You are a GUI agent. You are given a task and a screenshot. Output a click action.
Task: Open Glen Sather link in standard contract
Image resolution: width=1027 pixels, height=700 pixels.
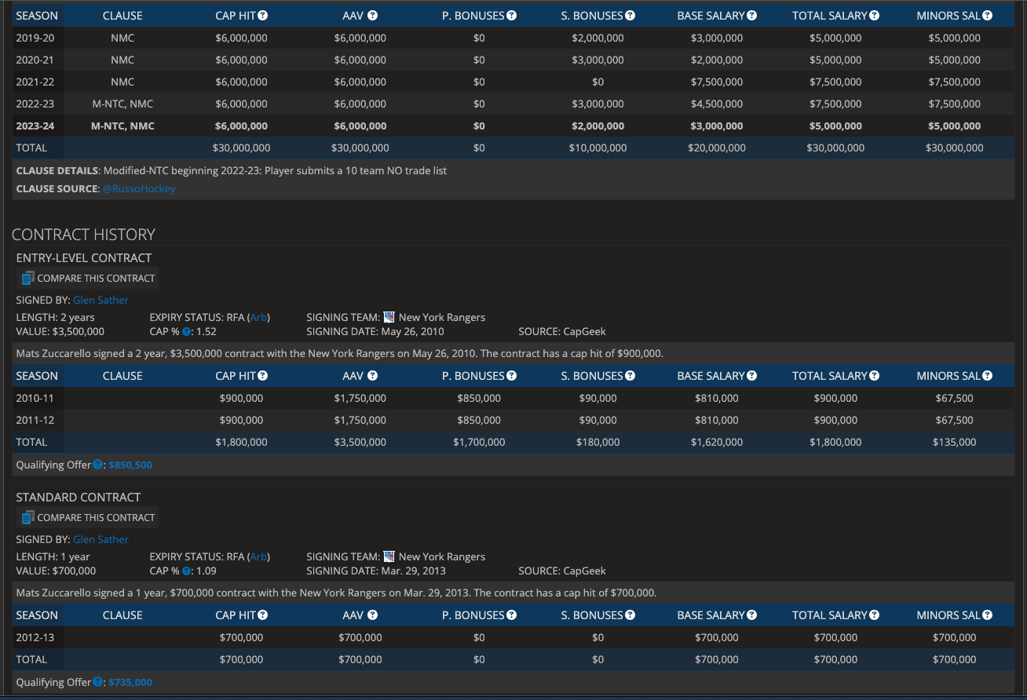[101, 539]
